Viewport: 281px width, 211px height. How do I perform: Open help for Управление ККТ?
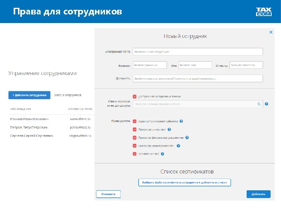click(x=162, y=154)
